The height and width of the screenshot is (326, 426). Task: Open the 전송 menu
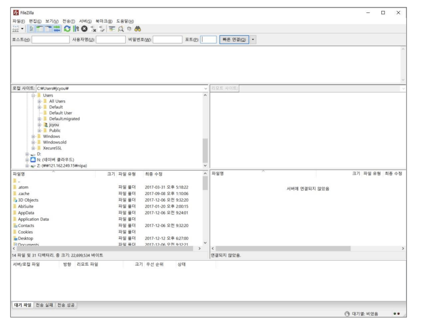point(69,21)
